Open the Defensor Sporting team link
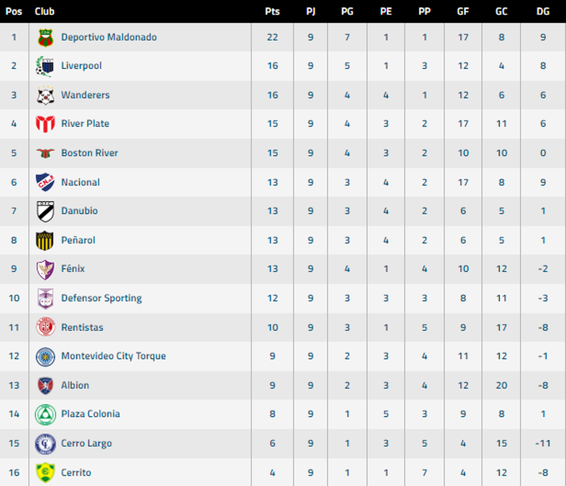Image resolution: width=566 pixels, height=486 pixels. [x=101, y=298]
